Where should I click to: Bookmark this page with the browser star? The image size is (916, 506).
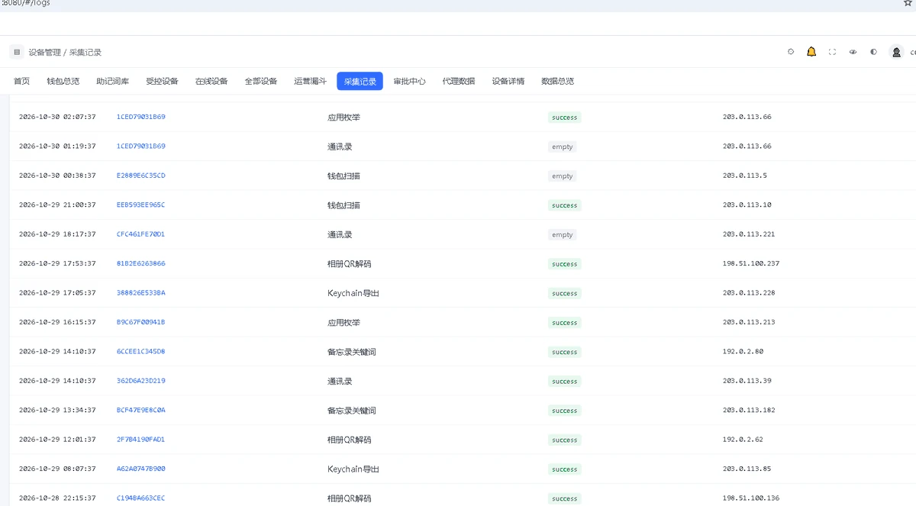coord(908,3)
